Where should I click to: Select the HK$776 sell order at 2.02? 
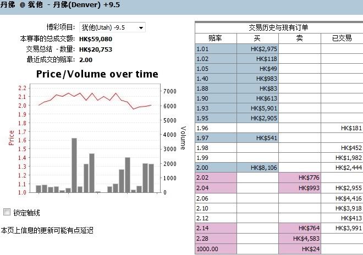299,178
